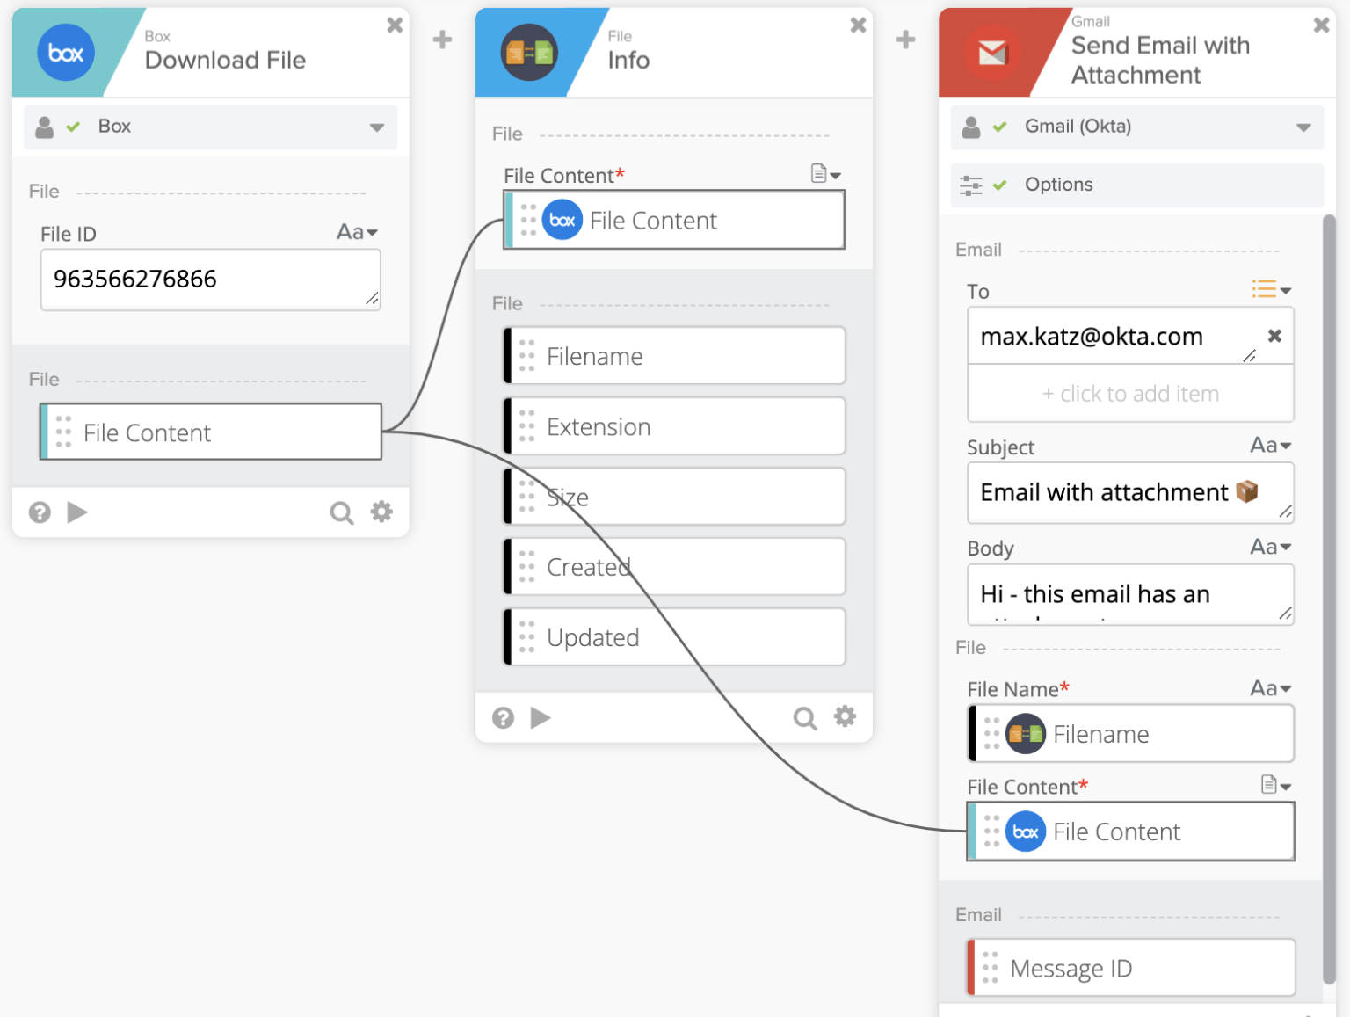The image size is (1350, 1017).
Task: Click the Gmail card vertical scrollbar
Action: tap(1329, 600)
